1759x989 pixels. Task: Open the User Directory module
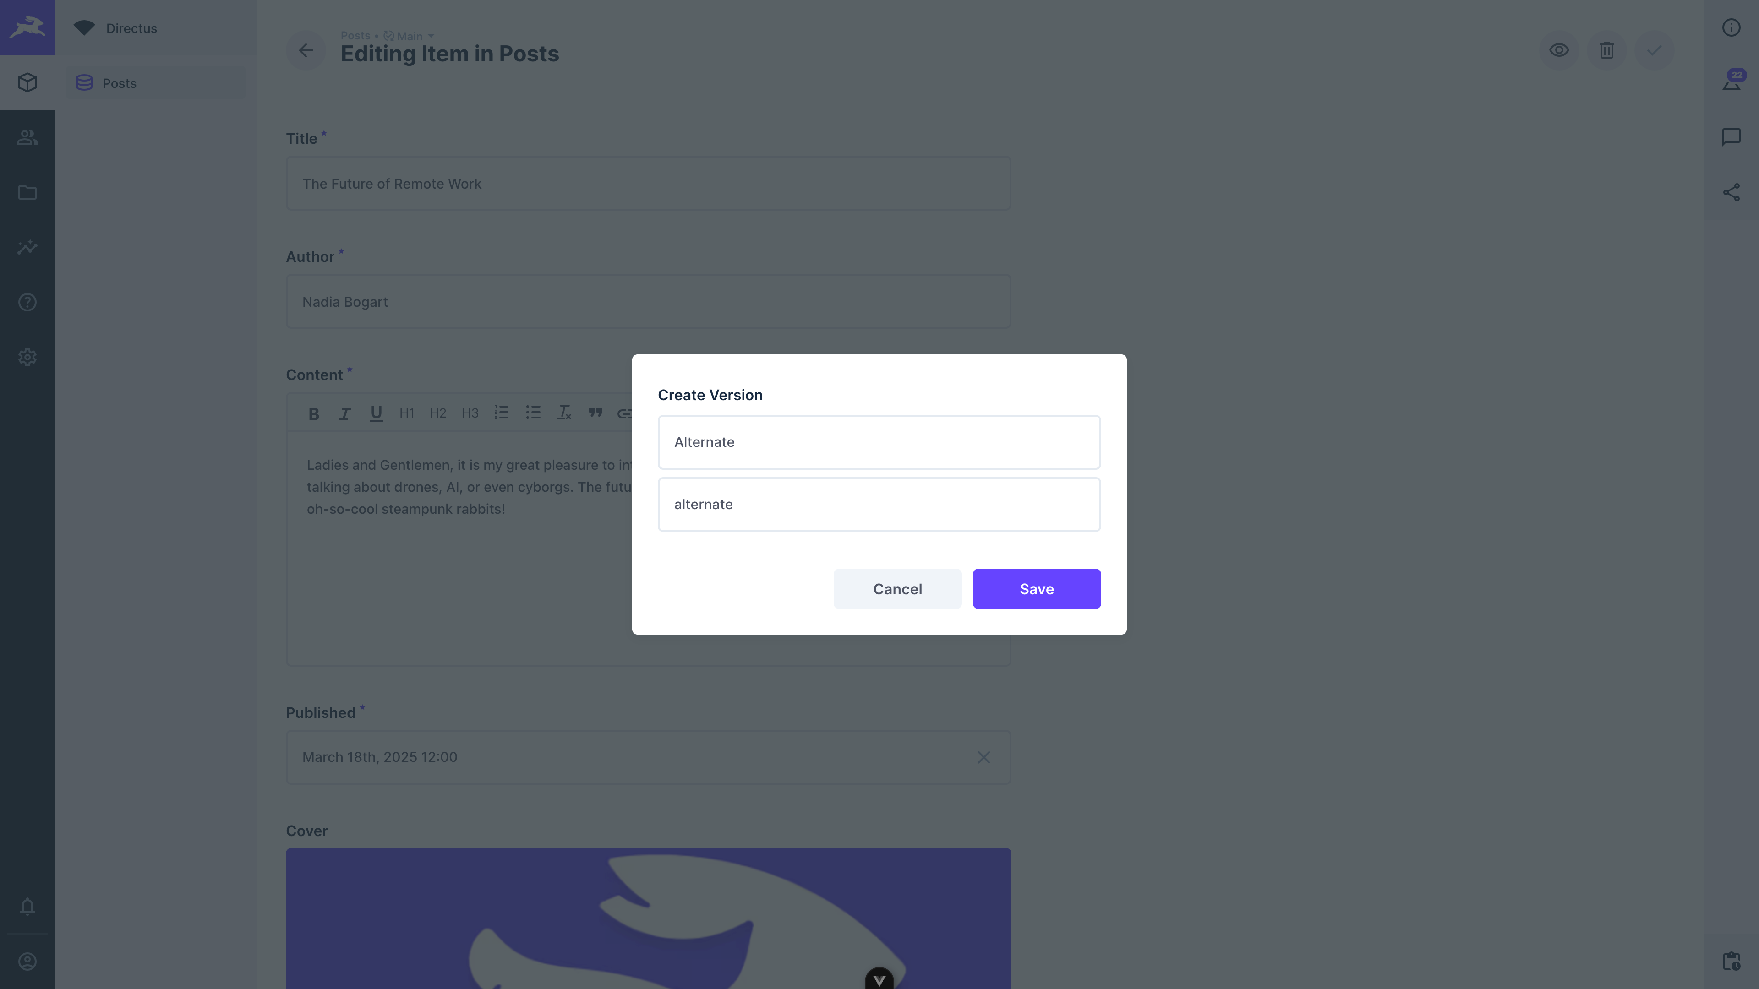click(x=27, y=137)
